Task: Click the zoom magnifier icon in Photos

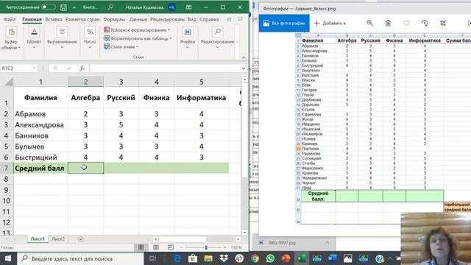Action: tap(369, 23)
